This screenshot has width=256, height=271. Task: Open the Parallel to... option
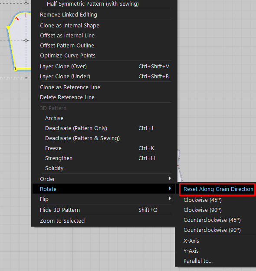point(198,261)
